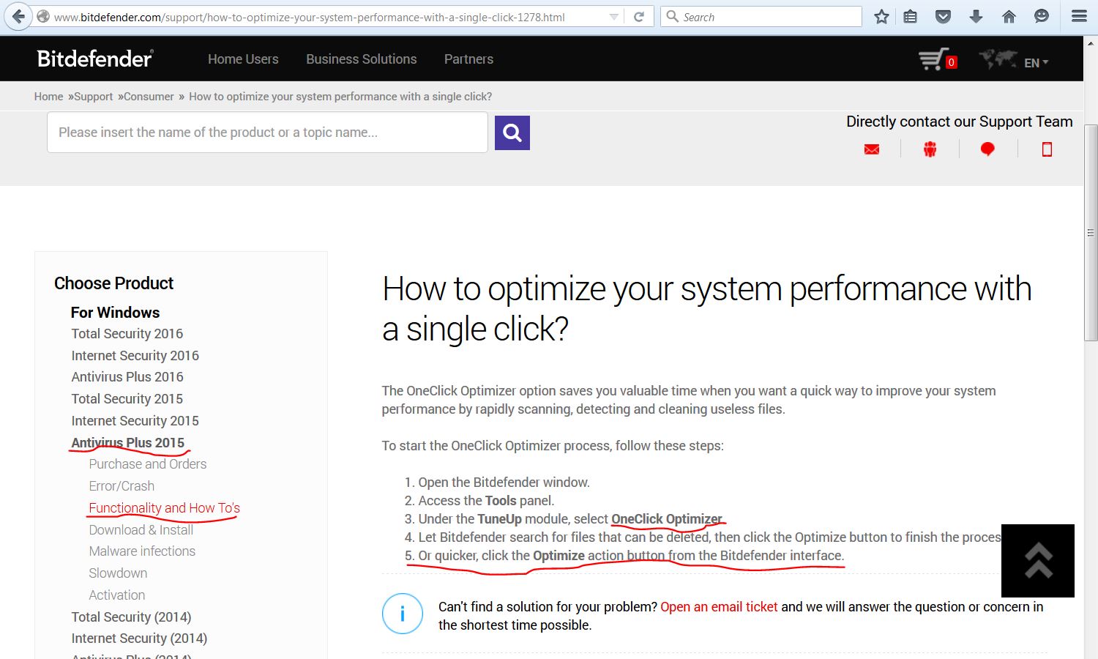Select Internet Security 2016 product
The height and width of the screenshot is (659, 1098).
click(x=135, y=356)
